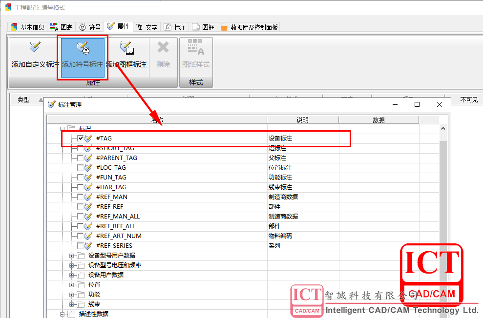Click the 删除 X icon
This screenshot has width=483, height=318.
(163, 47)
